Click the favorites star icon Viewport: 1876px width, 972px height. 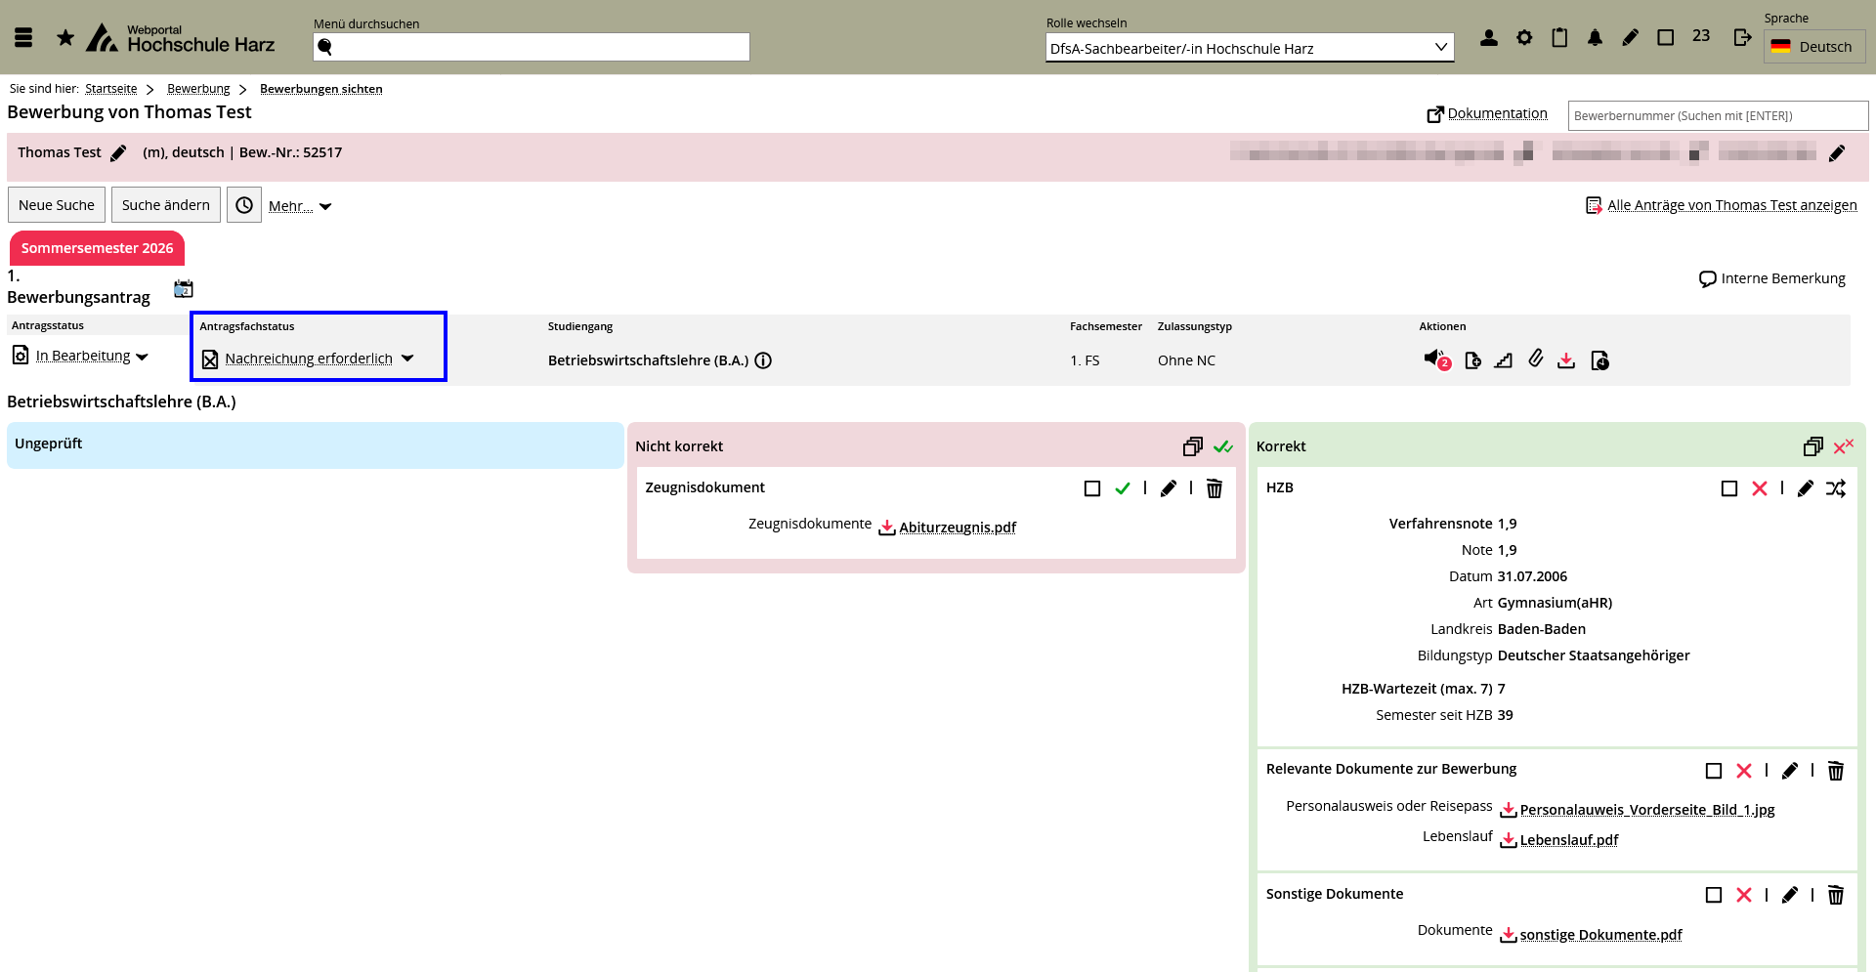pyautogui.click(x=65, y=38)
